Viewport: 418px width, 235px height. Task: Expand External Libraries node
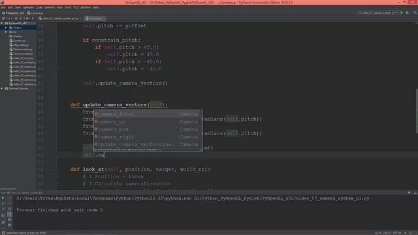point(2,89)
